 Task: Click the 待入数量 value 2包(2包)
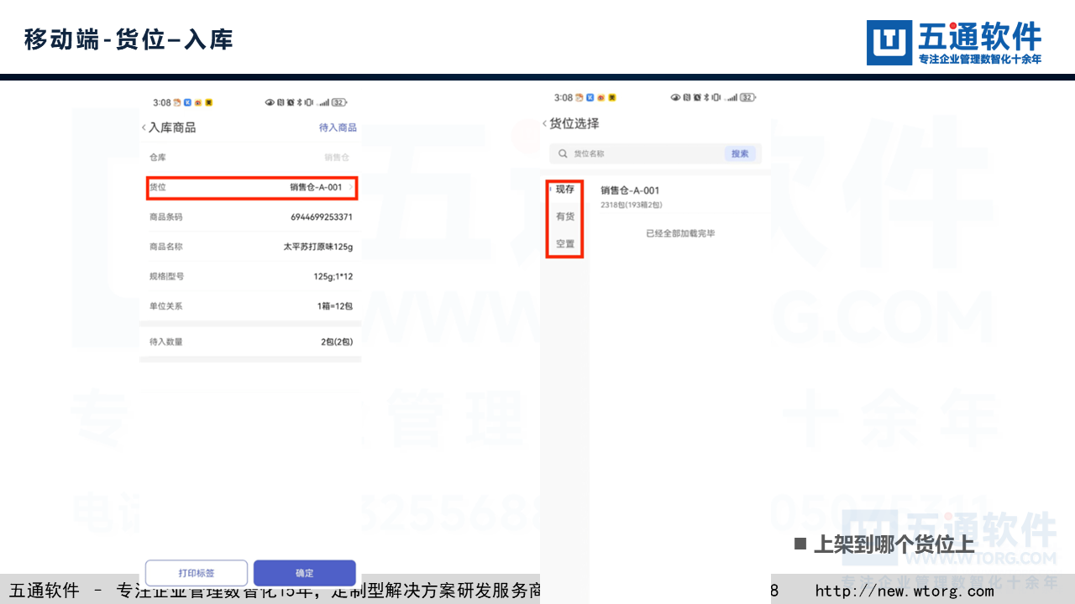336,341
